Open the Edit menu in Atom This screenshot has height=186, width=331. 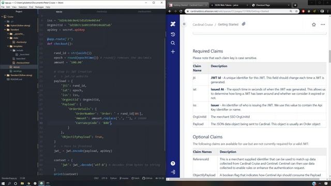coord(8,7)
